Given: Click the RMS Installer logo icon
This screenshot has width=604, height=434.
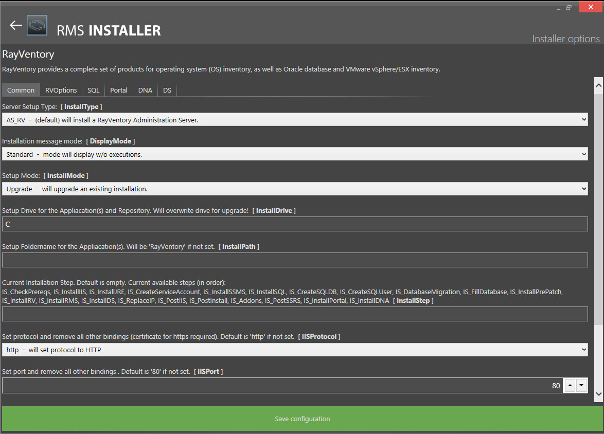Looking at the screenshot, I should pos(37,25).
